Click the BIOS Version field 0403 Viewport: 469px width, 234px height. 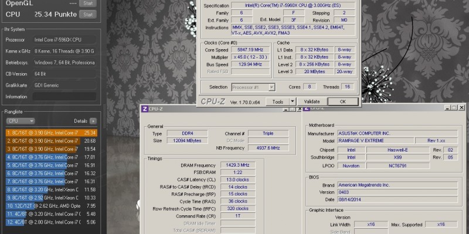click(397, 192)
